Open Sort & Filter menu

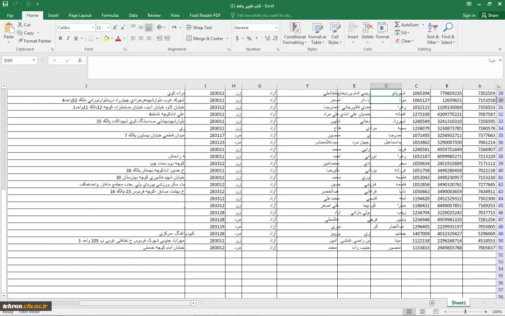[x=433, y=34]
